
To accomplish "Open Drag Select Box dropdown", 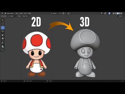I will pos(26,16).
